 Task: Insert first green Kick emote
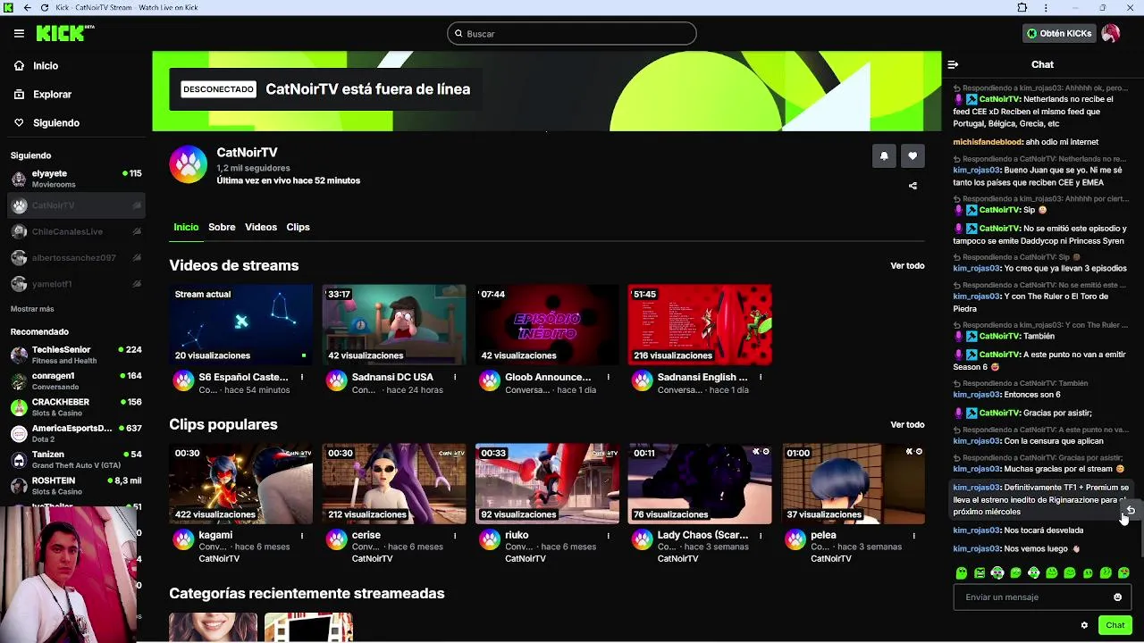coord(962,572)
